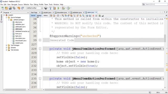Toggle Rectangular Selection icon
Image resolution: width=168 pixels, height=94 pixels.
(74, 16)
